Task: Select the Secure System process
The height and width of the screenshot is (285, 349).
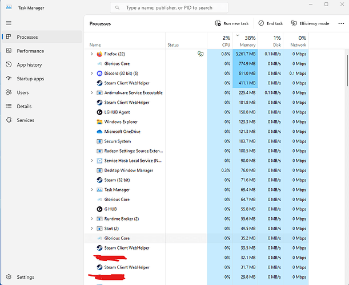Action: click(196, 141)
